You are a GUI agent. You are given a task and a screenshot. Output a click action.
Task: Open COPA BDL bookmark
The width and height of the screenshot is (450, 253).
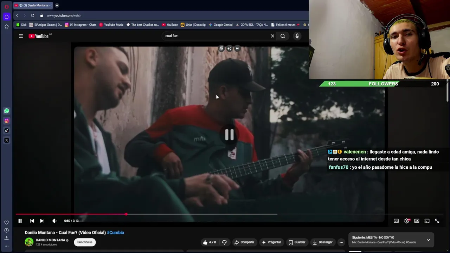[x=252, y=25]
